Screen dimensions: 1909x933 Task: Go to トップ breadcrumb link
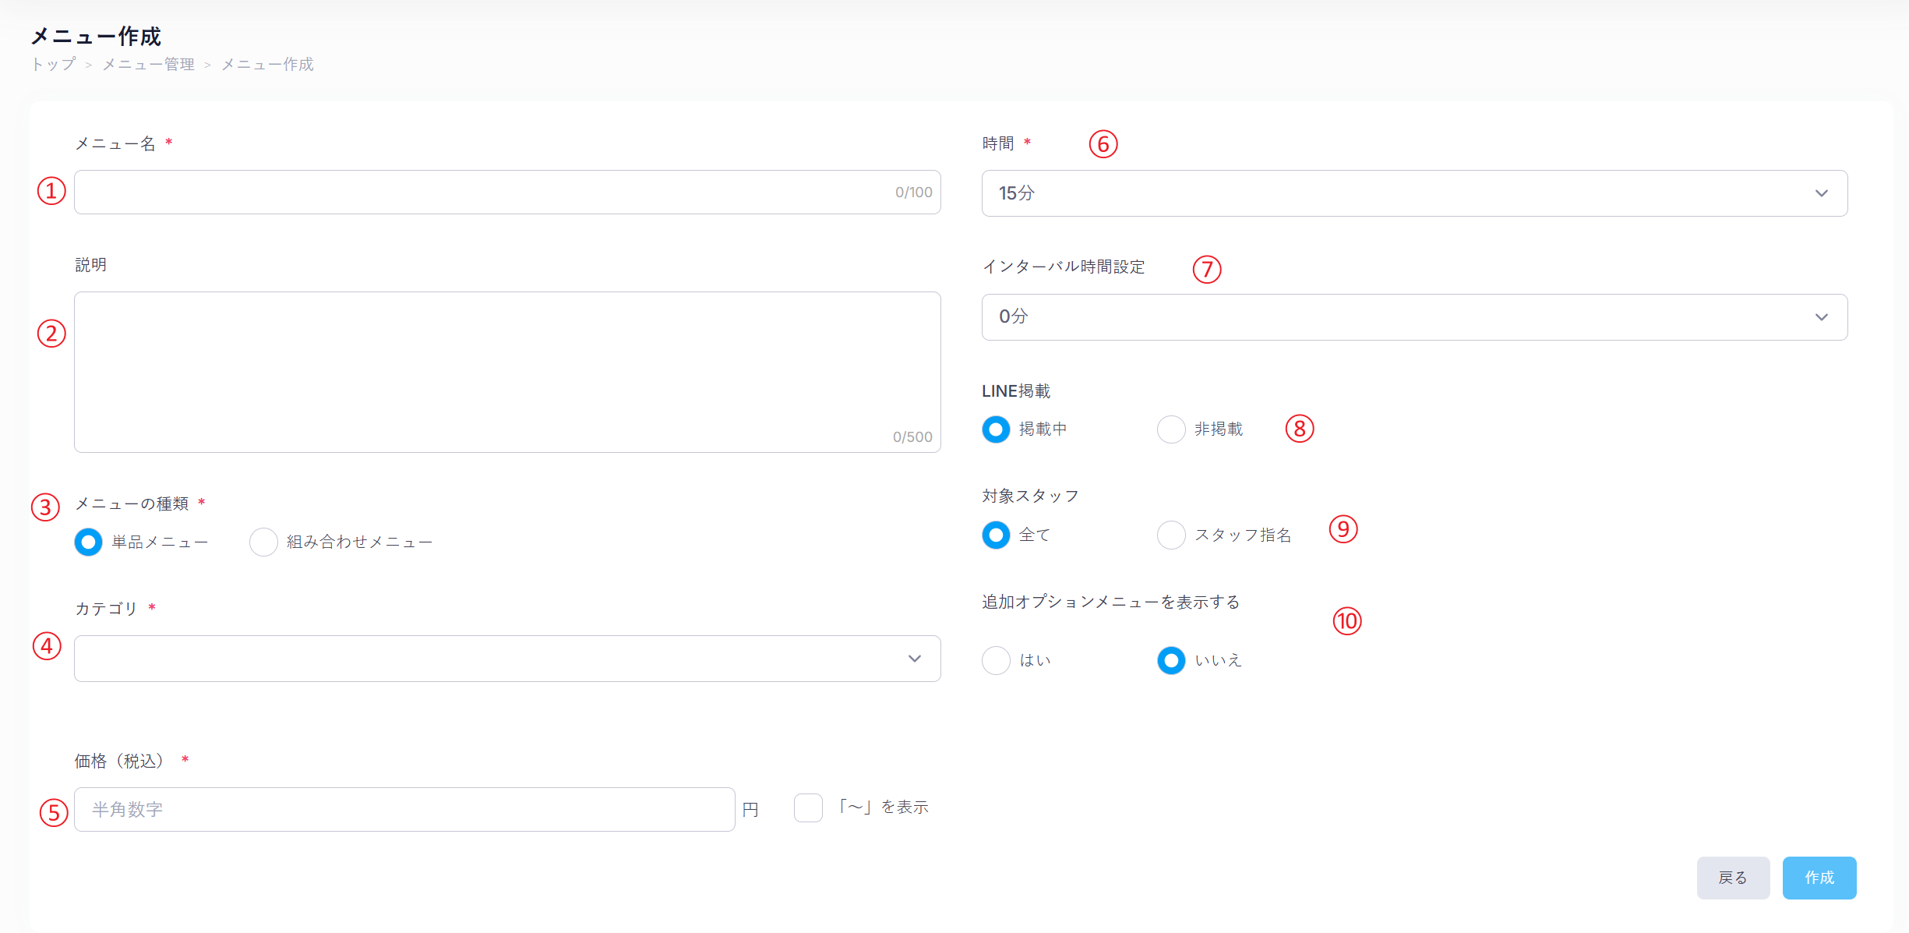coord(53,65)
